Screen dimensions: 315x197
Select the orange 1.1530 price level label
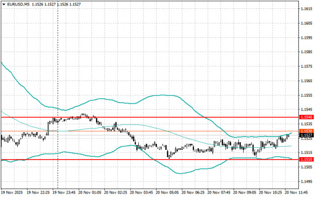click(x=306, y=131)
